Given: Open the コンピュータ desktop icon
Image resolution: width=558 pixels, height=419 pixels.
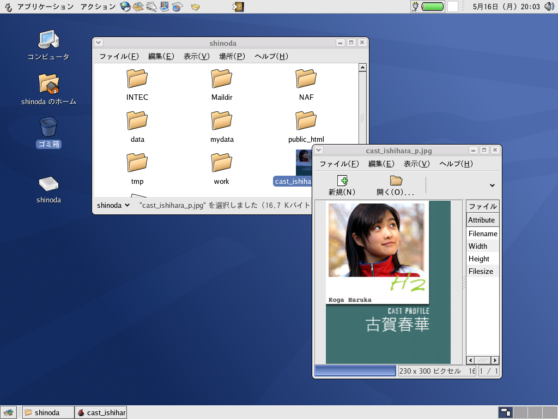Looking at the screenshot, I should pyautogui.click(x=48, y=45).
